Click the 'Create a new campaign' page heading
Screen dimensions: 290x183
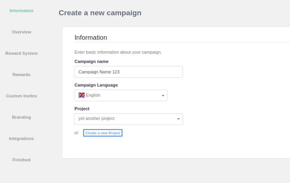100,13
